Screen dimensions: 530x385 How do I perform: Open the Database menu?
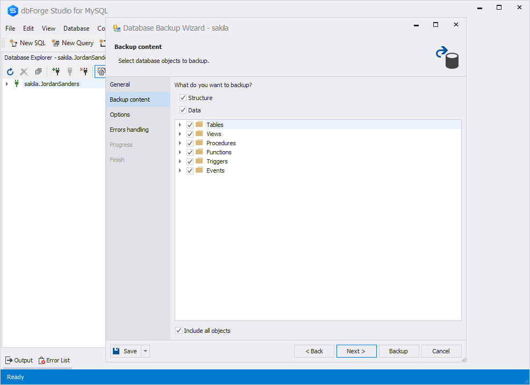[76, 28]
